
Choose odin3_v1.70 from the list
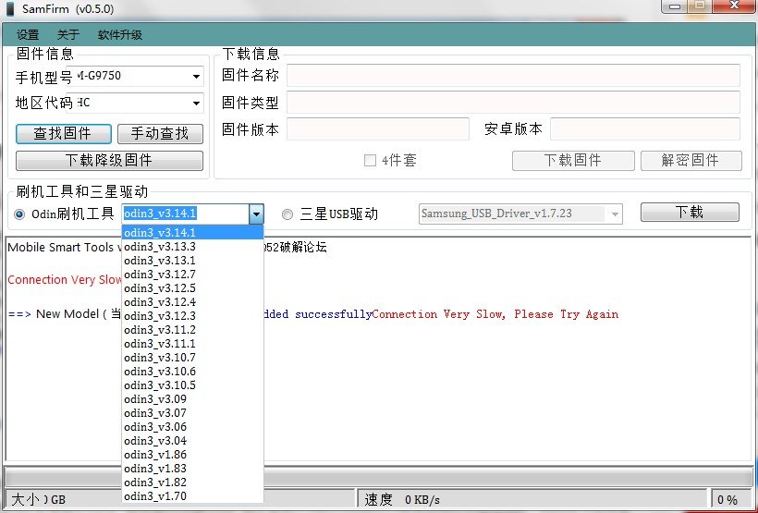[192, 496]
